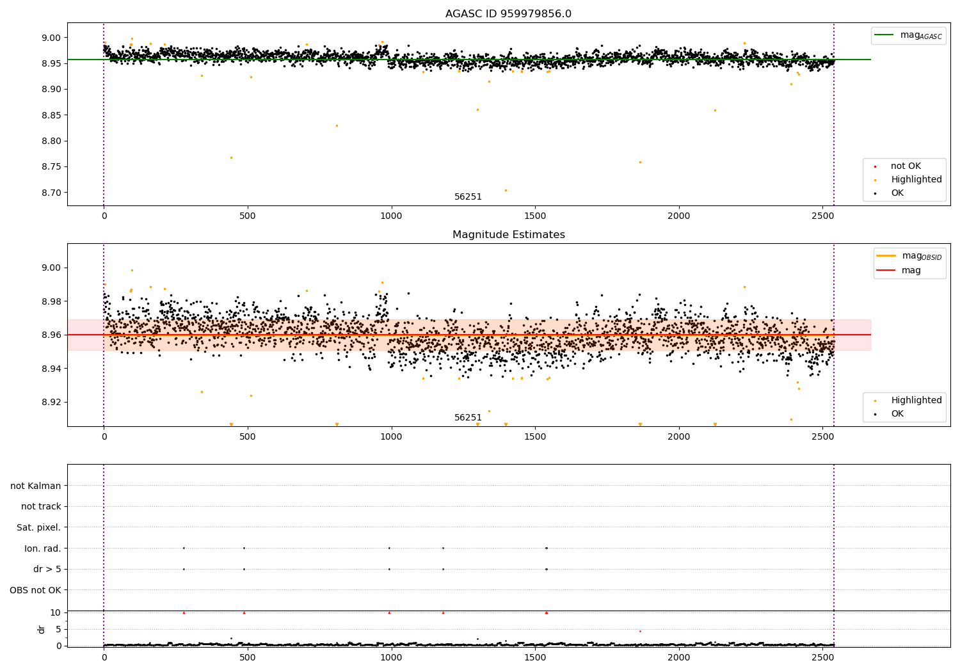Click y-tick 8.85 on the top plot
Viewport: 960px width, 672px height.
click(x=51, y=115)
